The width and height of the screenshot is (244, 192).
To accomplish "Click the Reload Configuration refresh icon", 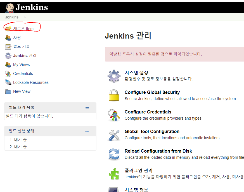I will pos(114,154).
